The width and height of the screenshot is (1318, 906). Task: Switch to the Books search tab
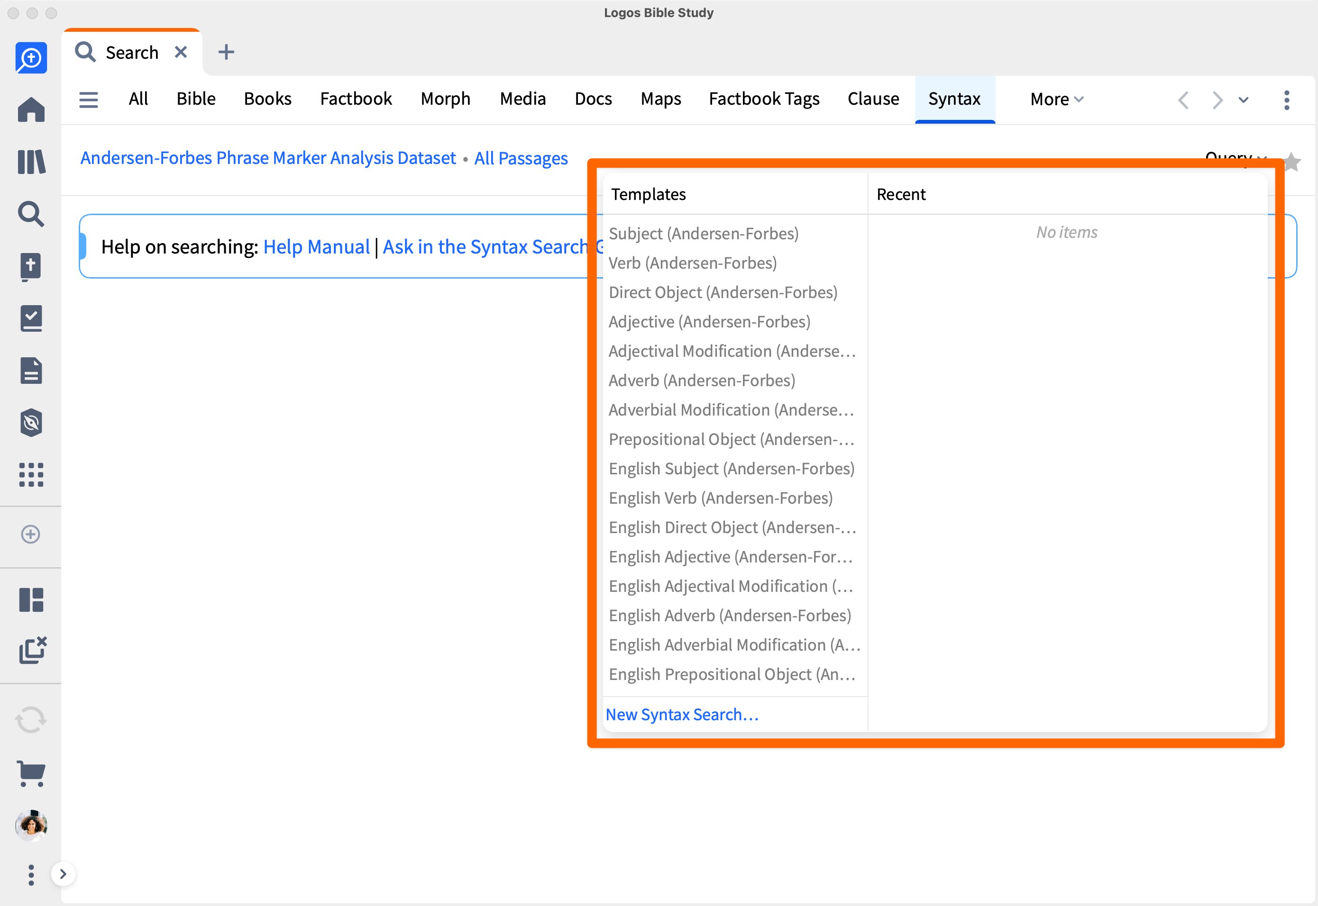coord(267,99)
